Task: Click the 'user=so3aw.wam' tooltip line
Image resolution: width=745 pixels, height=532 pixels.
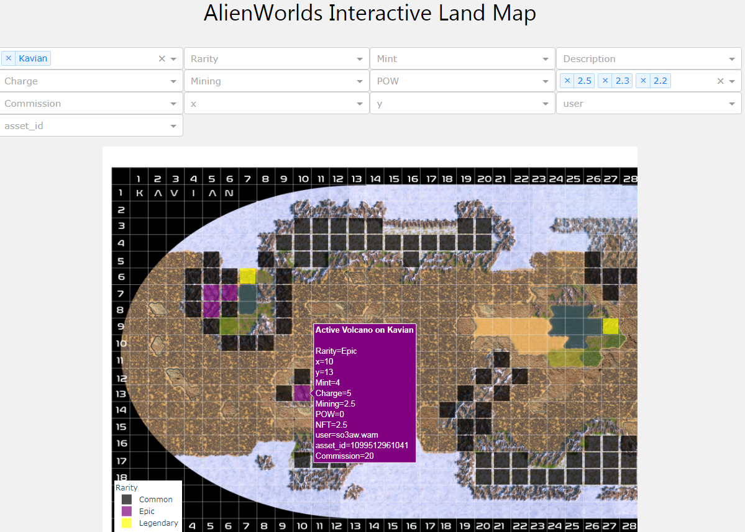Action: click(347, 435)
